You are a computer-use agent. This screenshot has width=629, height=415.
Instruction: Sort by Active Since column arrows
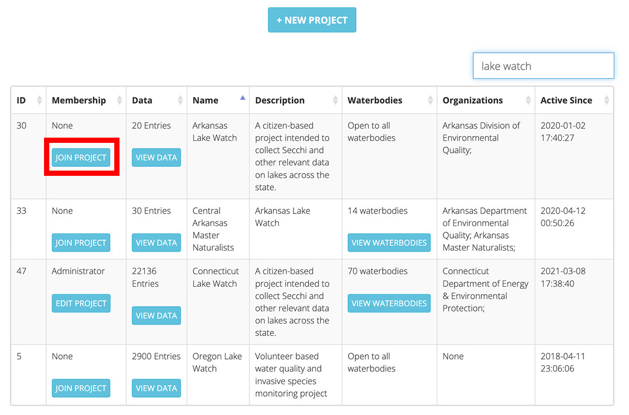(x=606, y=100)
